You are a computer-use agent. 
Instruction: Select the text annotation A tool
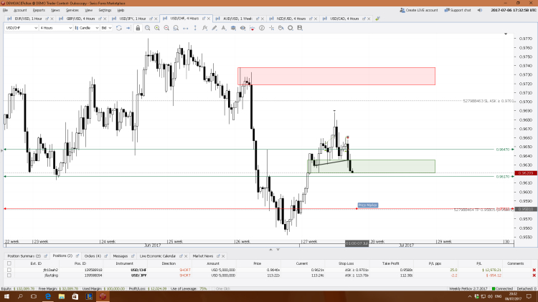coord(224,28)
